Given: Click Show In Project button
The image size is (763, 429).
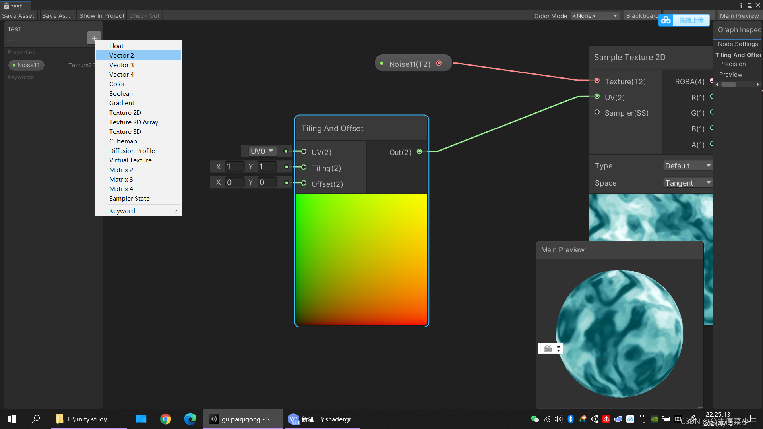Looking at the screenshot, I should pos(102,16).
